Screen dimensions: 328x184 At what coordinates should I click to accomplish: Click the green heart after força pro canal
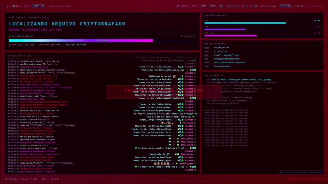pos(193,117)
